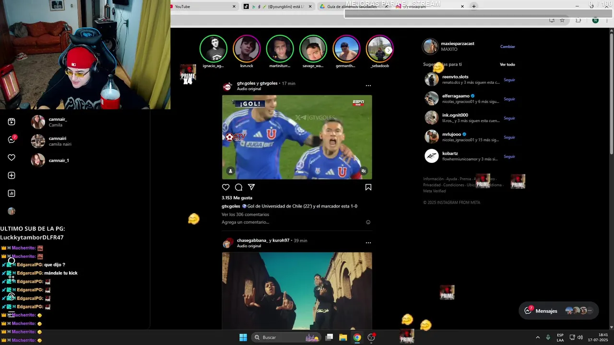Click the Windows taskbar Buscar search box
The width and height of the screenshot is (614, 345).
click(285, 337)
